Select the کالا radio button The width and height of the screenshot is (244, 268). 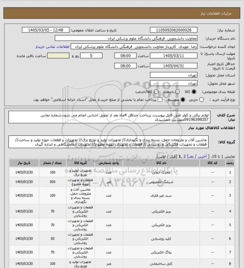(x=194, y=92)
